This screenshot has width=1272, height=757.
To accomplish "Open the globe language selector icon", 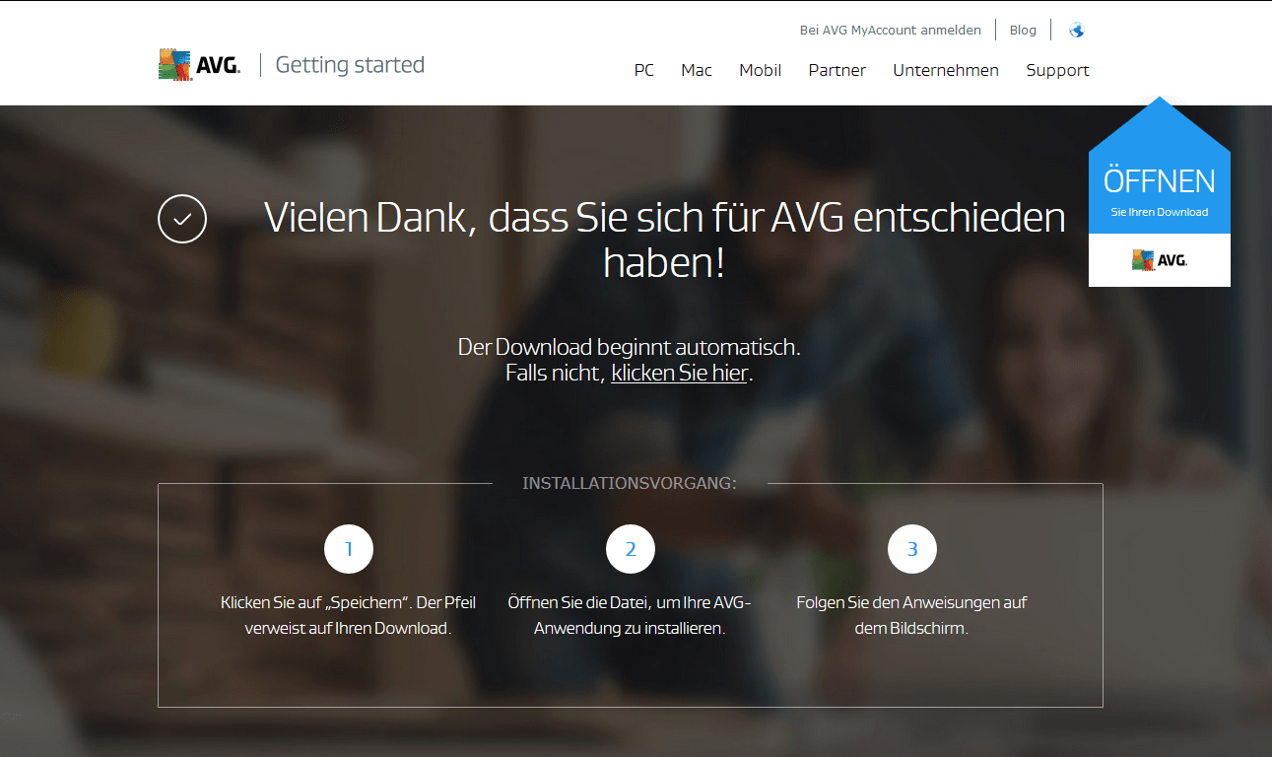I will pyautogui.click(x=1076, y=31).
